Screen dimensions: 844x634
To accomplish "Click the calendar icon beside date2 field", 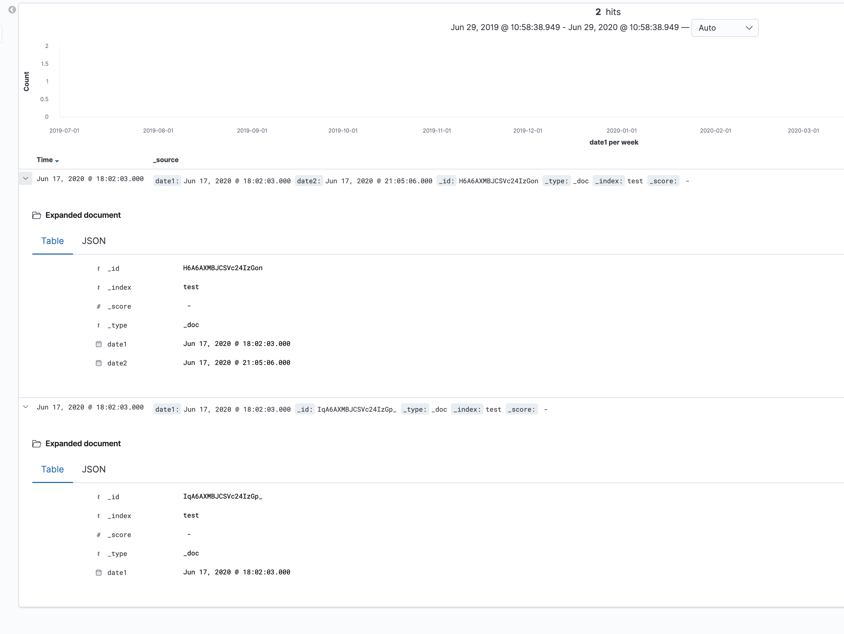I will [98, 363].
